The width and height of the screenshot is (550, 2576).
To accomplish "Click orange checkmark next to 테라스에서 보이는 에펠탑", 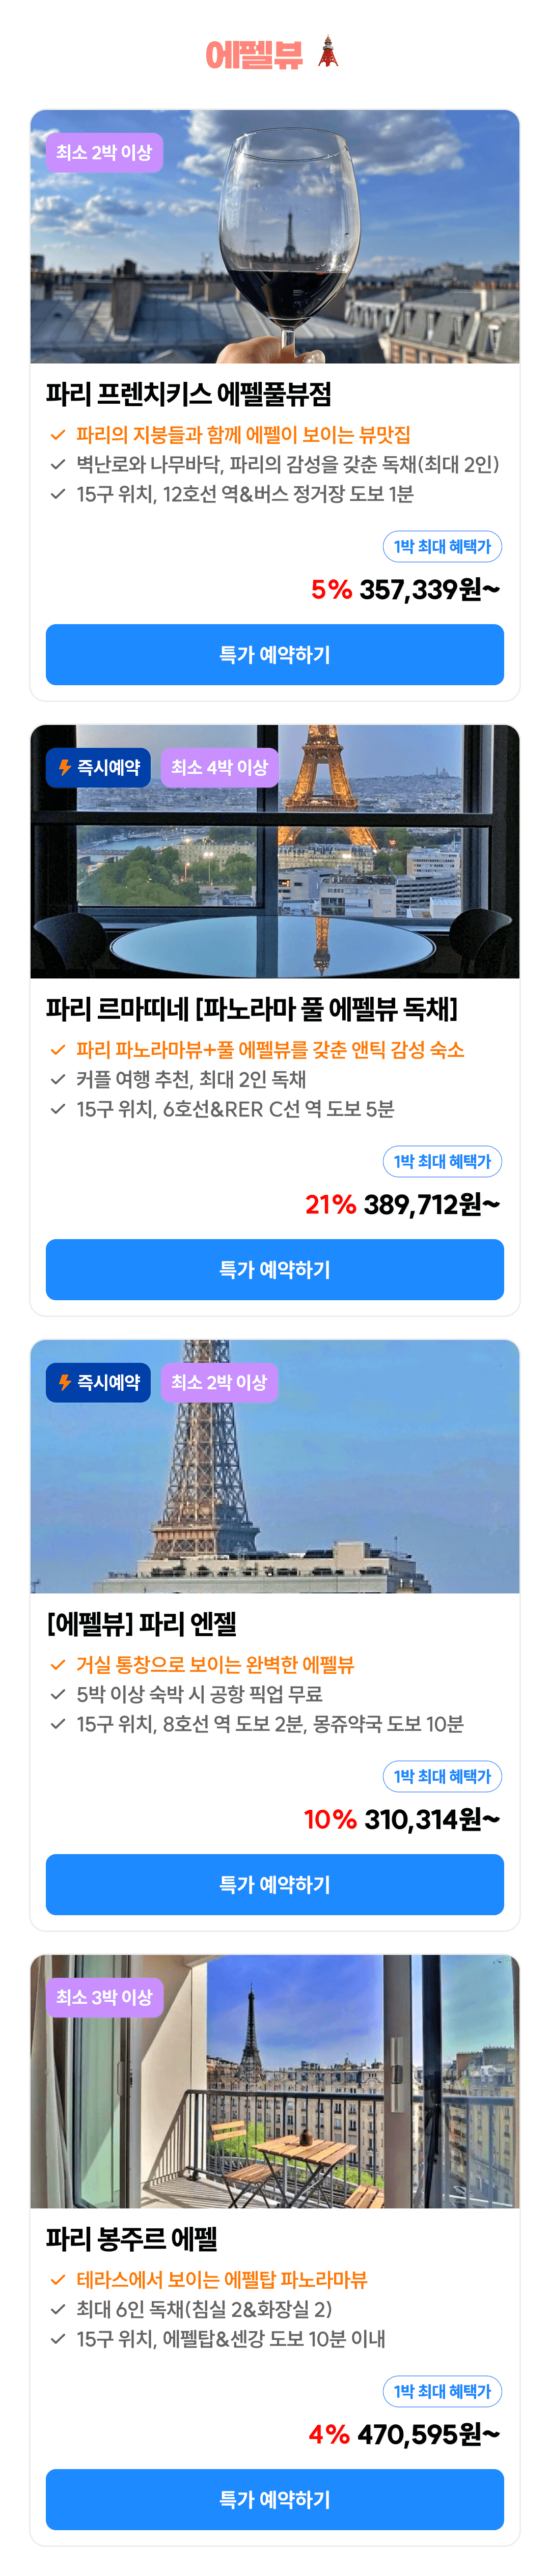I will tap(58, 2279).
